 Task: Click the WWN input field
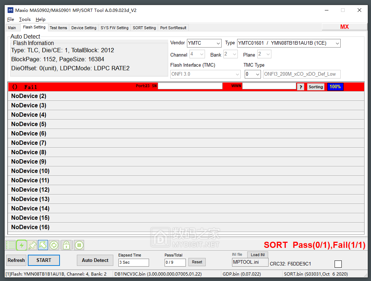269,86
